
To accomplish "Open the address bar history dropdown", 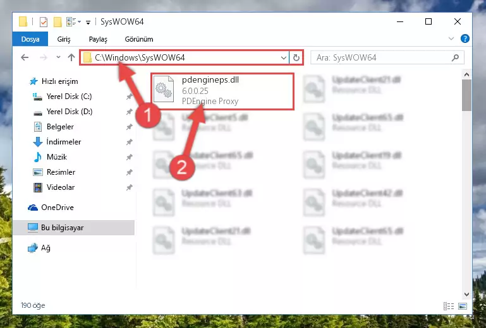I will (283, 57).
